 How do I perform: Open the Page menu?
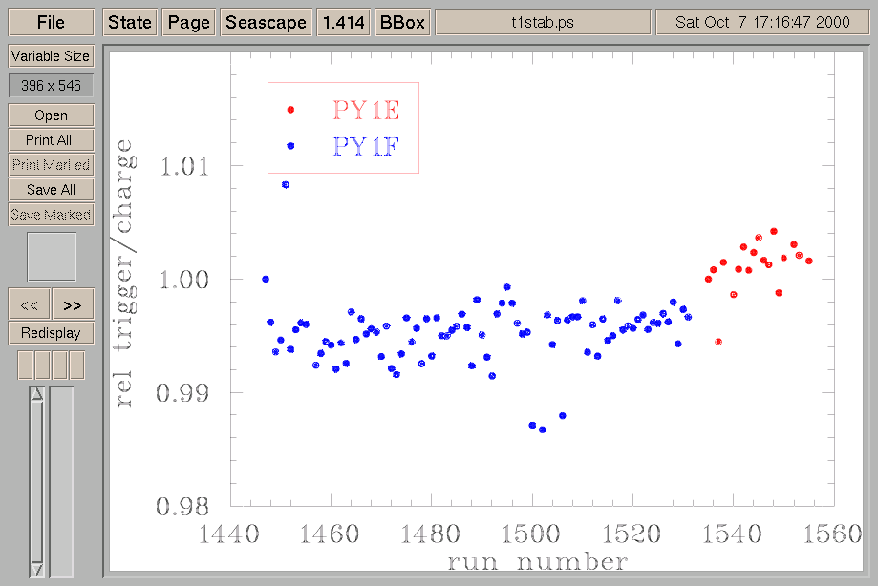188,23
